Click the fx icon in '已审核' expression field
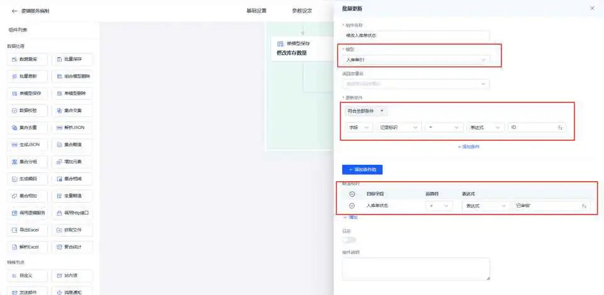 tap(584, 206)
